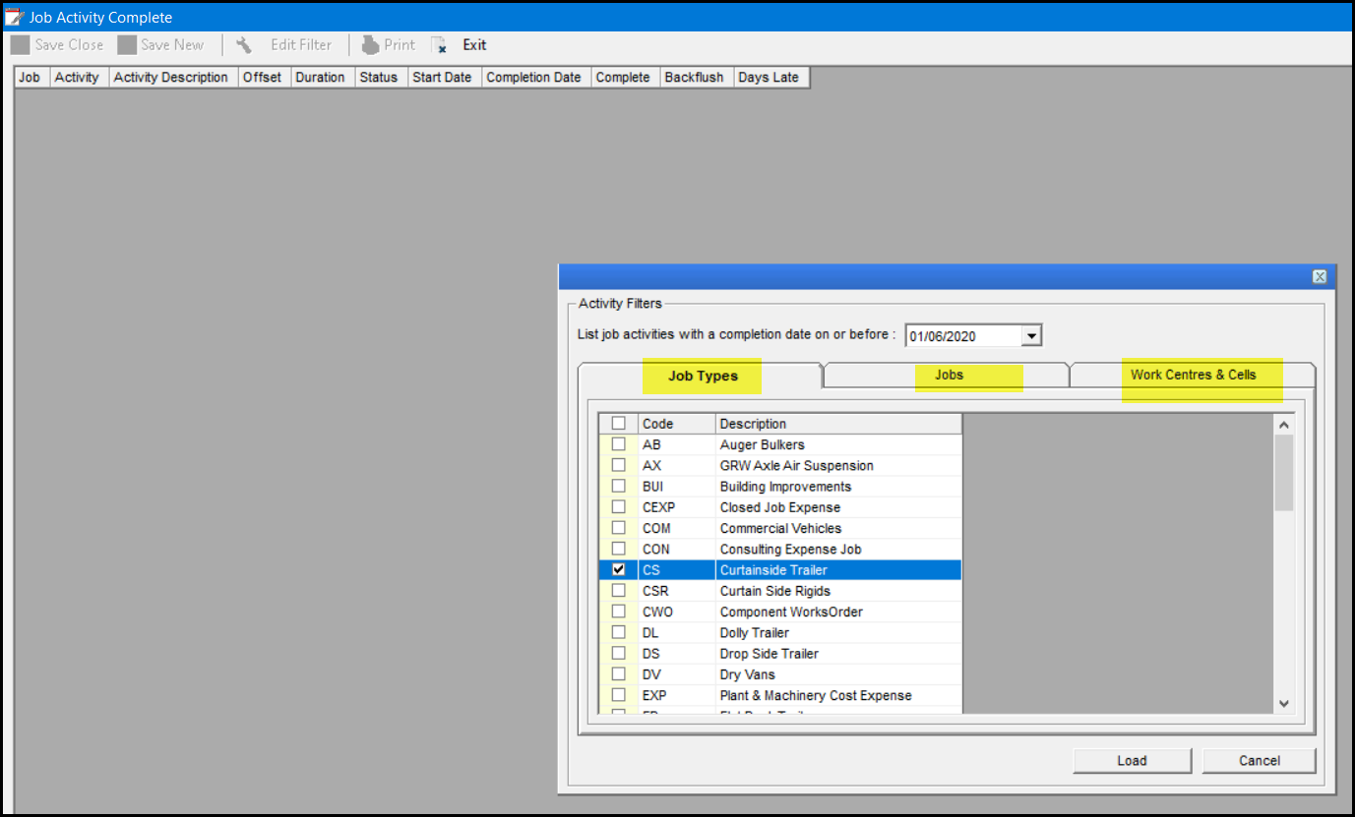
Task: Click the Save Close toolbar icon
Action: coord(21,45)
